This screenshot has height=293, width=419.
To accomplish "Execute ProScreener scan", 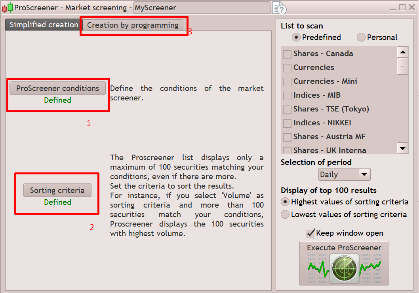I will click(344, 263).
